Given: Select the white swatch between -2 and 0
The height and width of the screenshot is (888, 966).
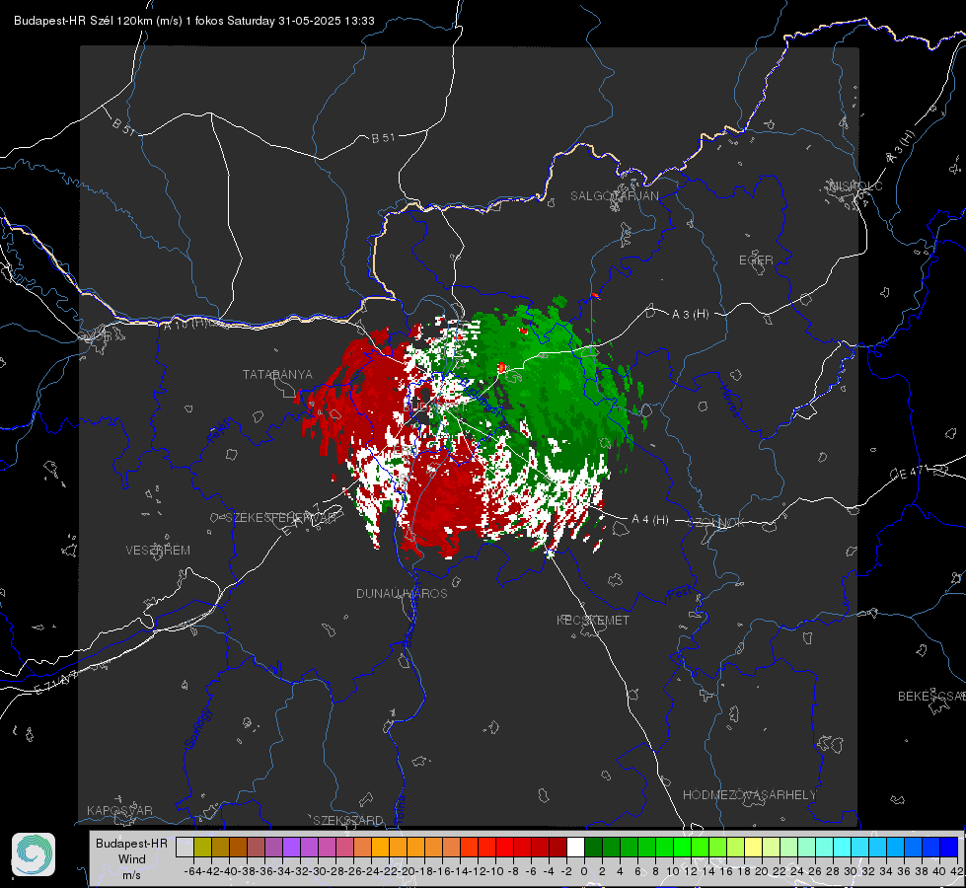Looking at the screenshot, I should tap(575, 847).
